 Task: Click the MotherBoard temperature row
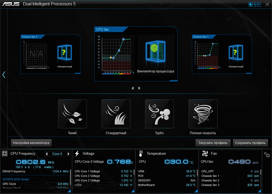point(167,185)
